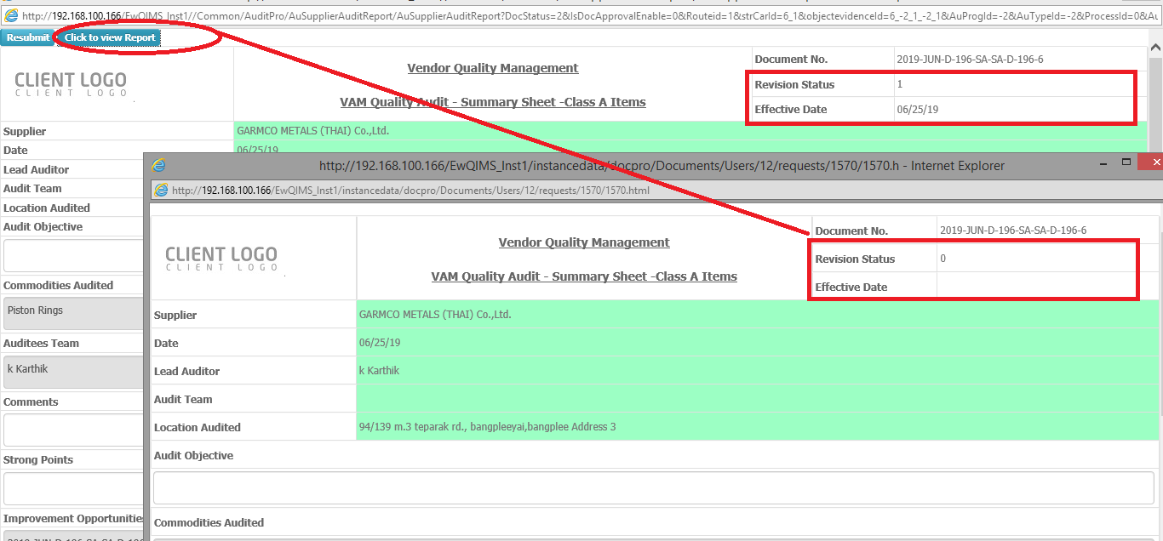Click Lead Auditor value k Karthik in popup

point(379,371)
